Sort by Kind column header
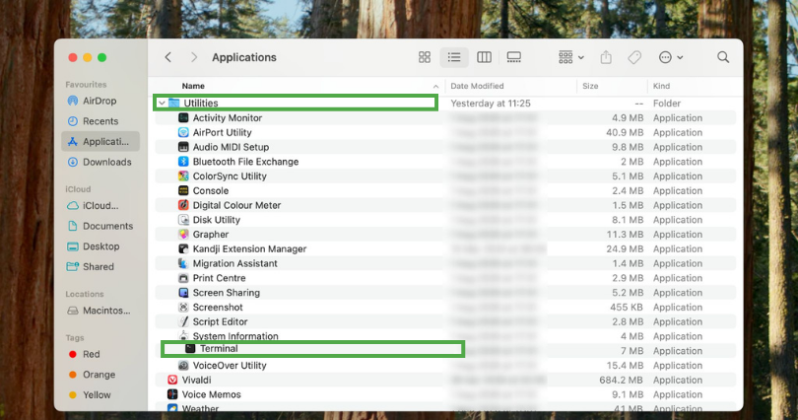798x420 pixels. (x=662, y=86)
